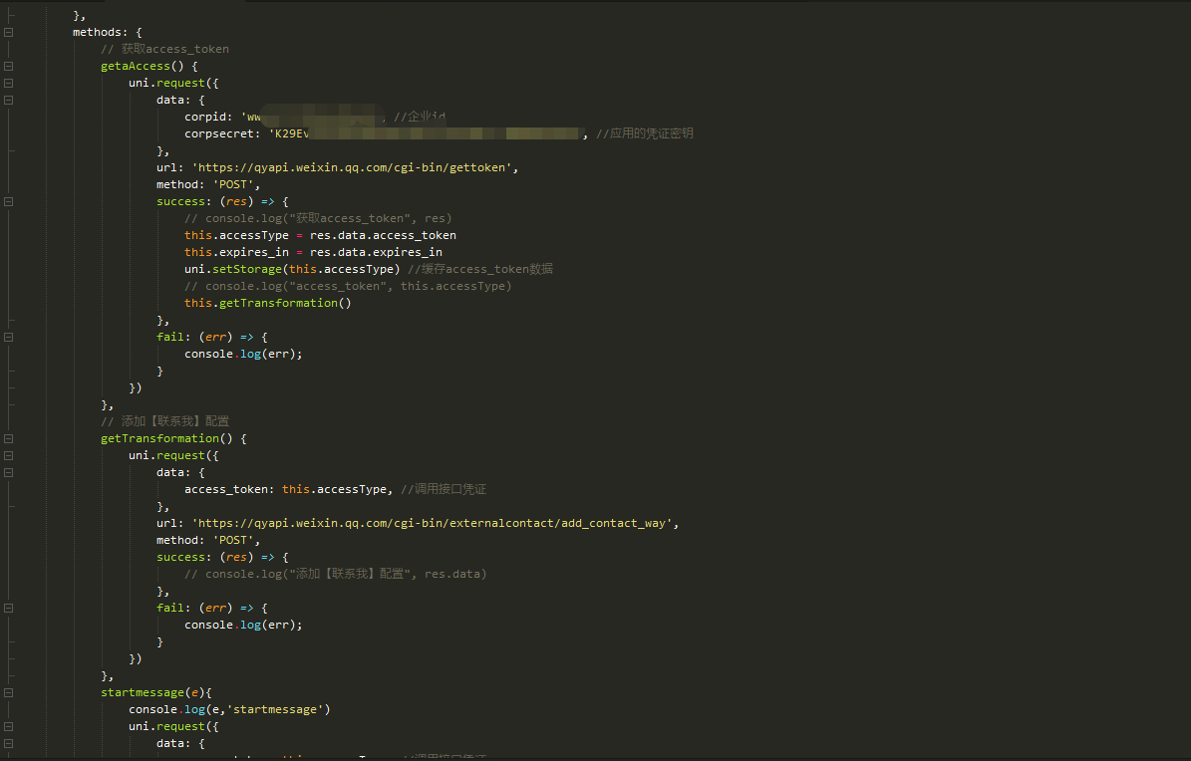The width and height of the screenshot is (1191, 761).
Task: Click the '//缓存access_token数据' comment
Action: coord(480,269)
